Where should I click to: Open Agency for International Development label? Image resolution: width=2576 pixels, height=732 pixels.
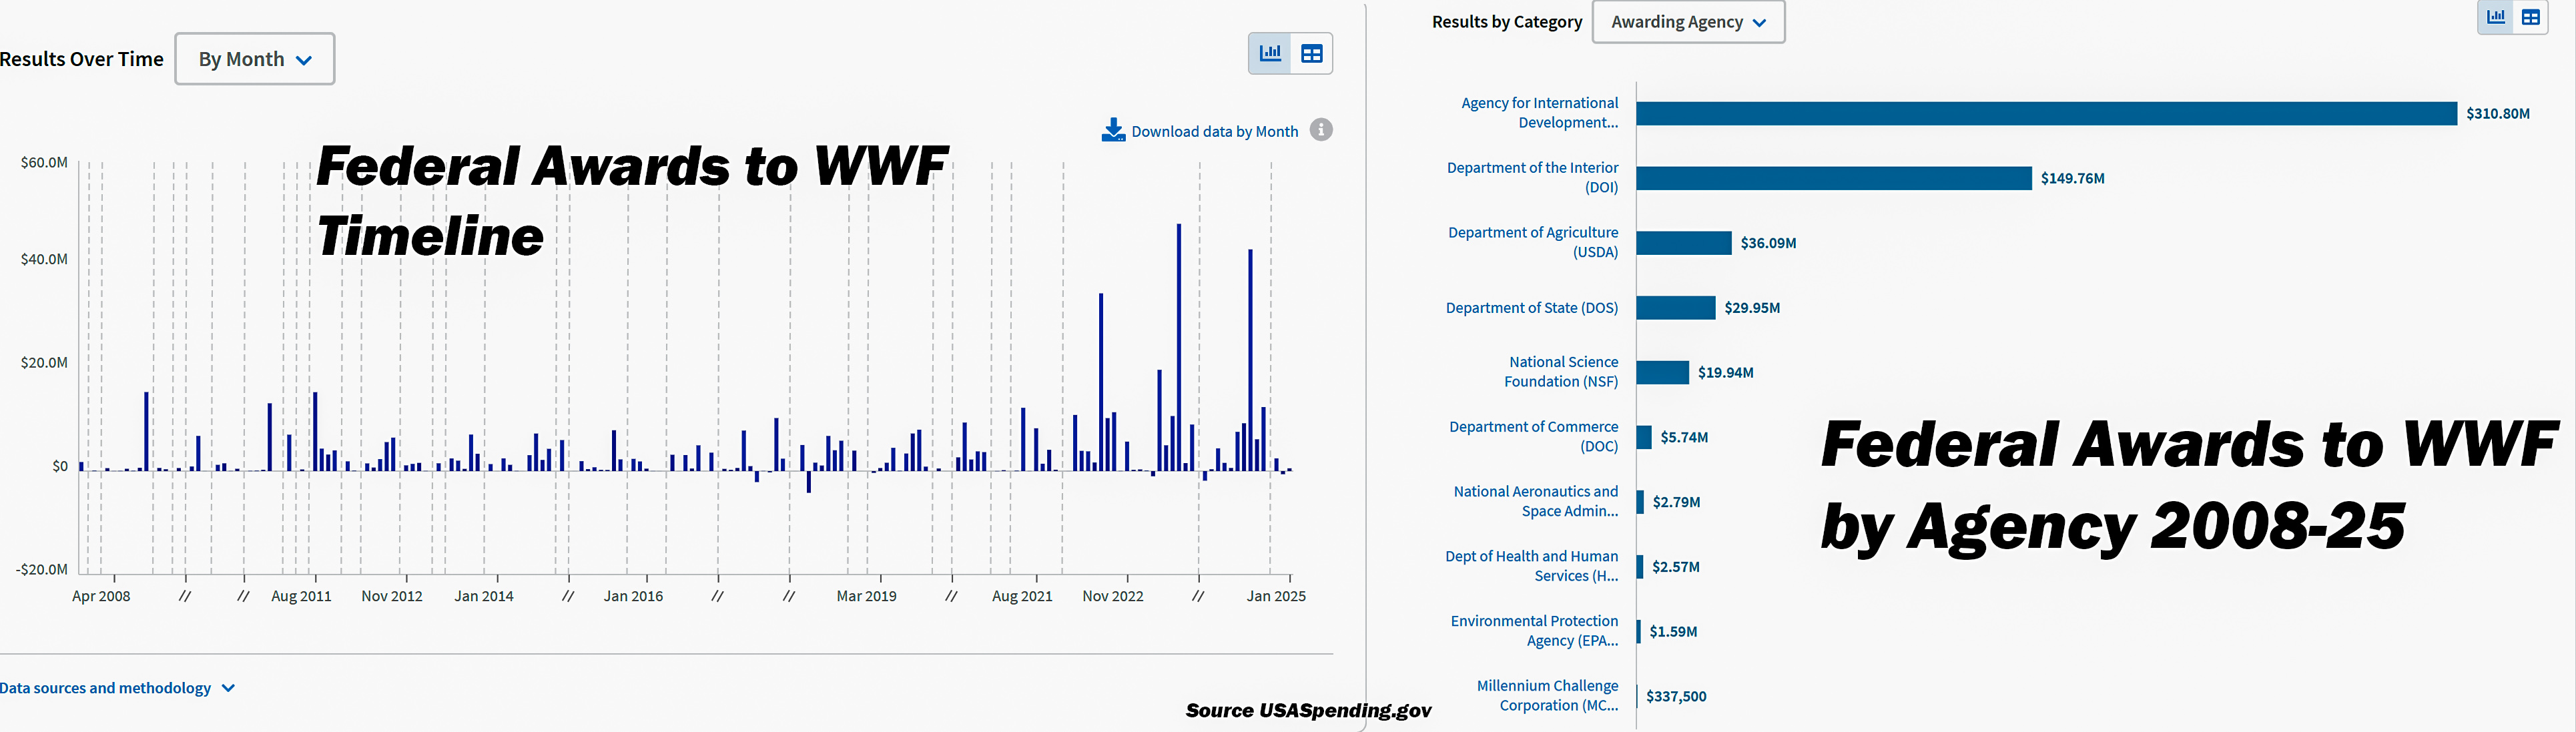[1539, 113]
